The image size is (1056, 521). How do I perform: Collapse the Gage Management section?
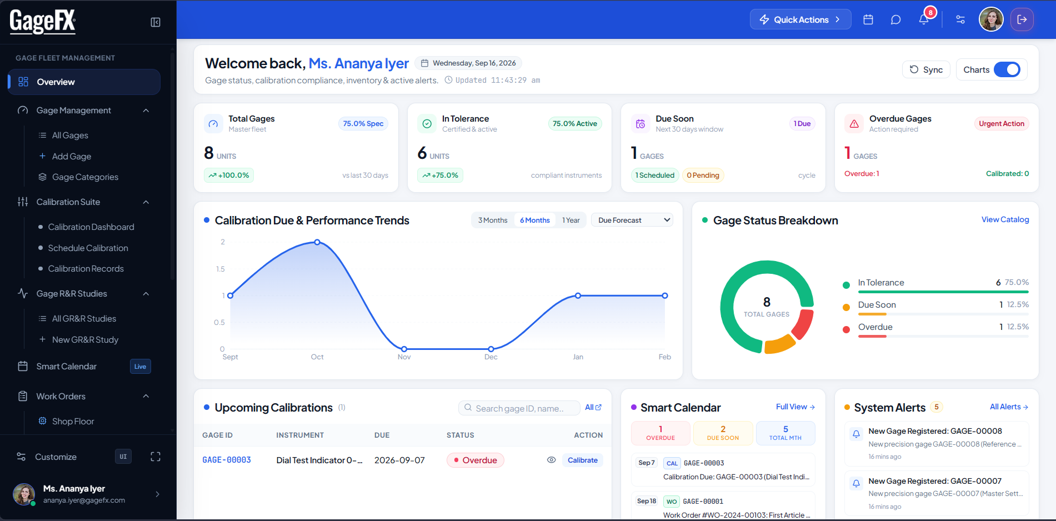pos(146,111)
